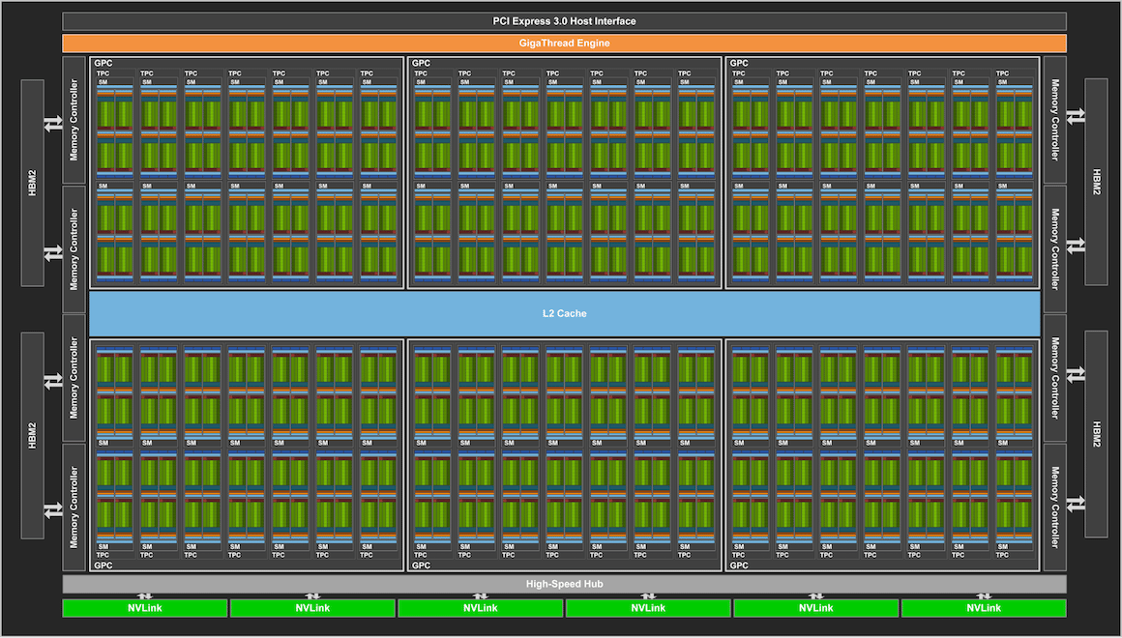
Task: Click bidirectional arrows beside top-left Memory Controller
Action: tap(52, 124)
